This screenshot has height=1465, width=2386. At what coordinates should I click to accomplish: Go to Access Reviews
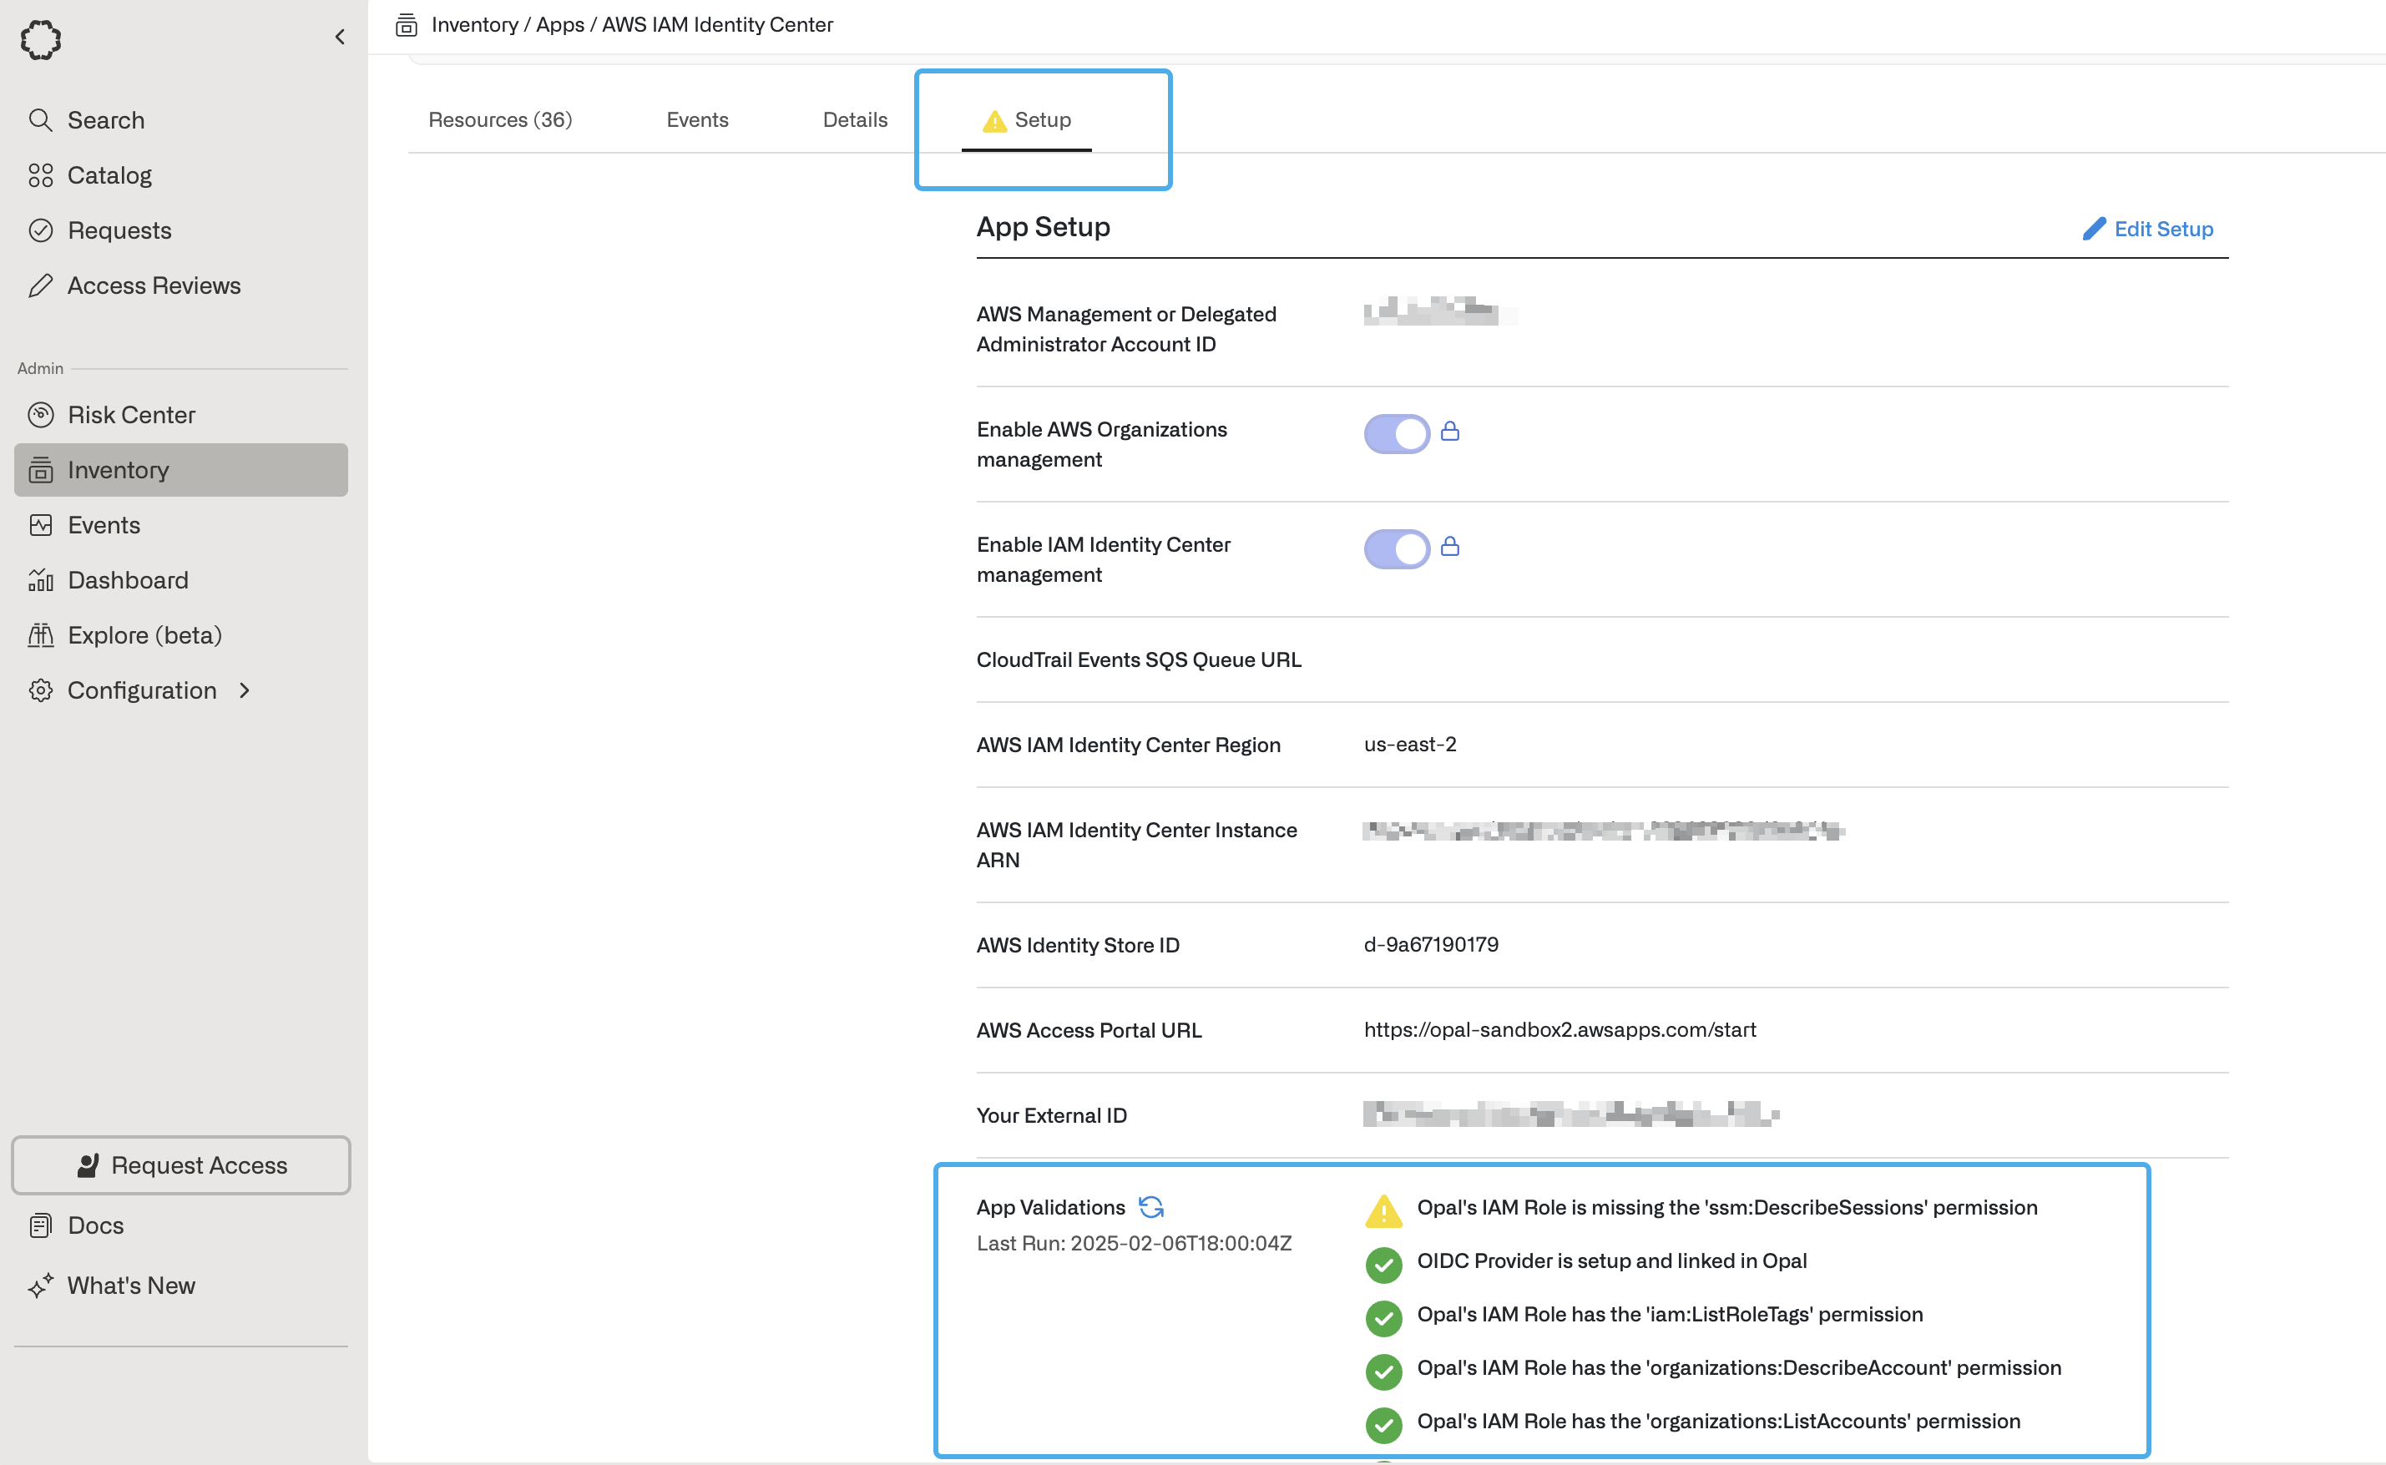coord(154,285)
